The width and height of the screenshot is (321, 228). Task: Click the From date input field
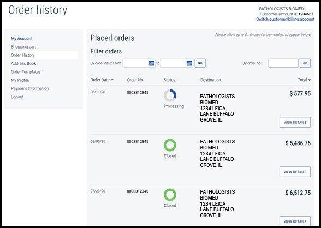139,63
